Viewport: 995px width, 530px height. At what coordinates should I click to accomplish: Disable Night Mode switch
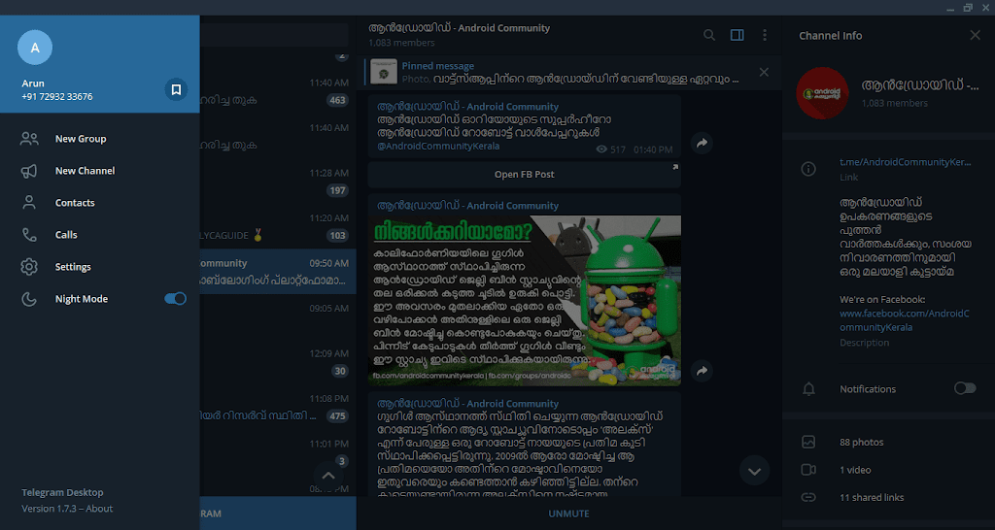pos(175,299)
